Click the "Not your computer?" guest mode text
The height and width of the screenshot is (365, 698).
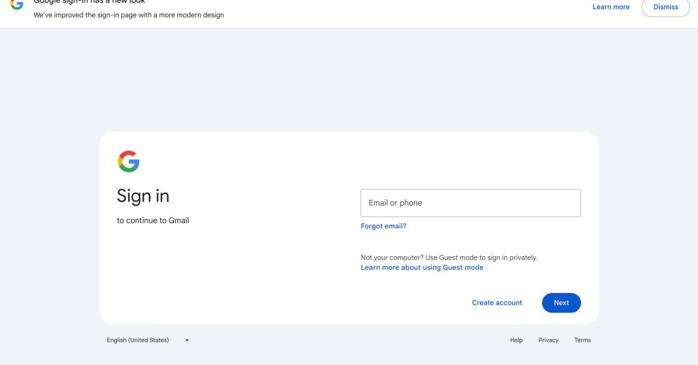pyautogui.click(x=448, y=257)
